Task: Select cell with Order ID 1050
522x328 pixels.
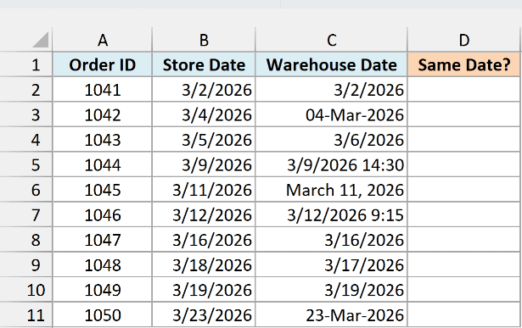Action: tap(102, 315)
